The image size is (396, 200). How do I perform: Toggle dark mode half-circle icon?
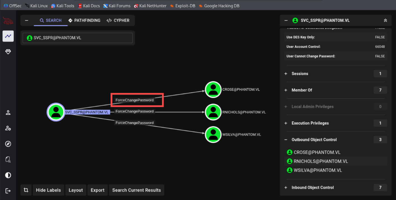[8, 175]
